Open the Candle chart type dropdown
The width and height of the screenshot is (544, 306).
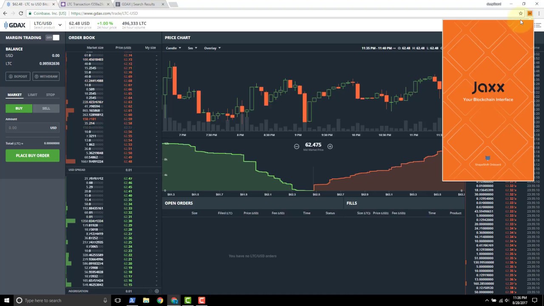(173, 48)
